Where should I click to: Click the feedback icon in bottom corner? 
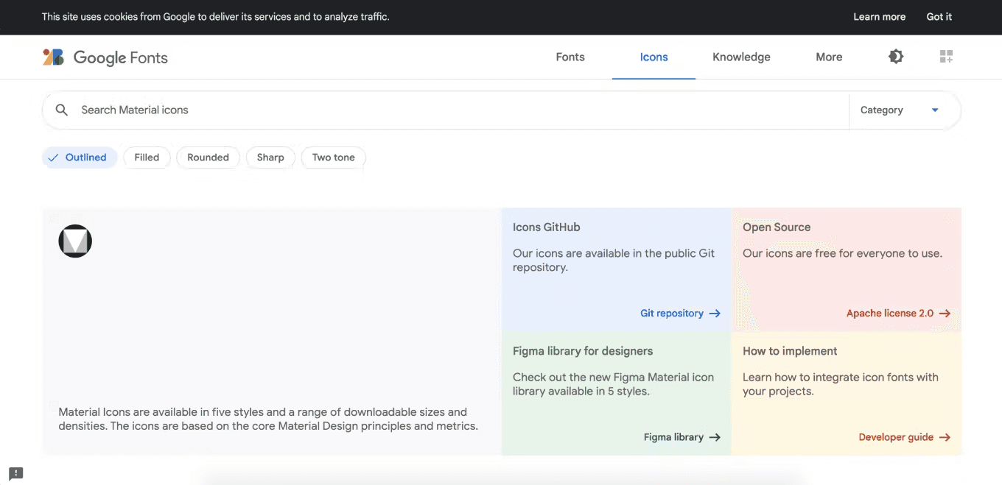click(16, 473)
